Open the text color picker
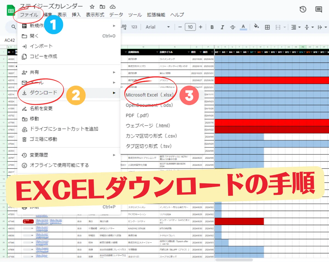 pos(243,27)
